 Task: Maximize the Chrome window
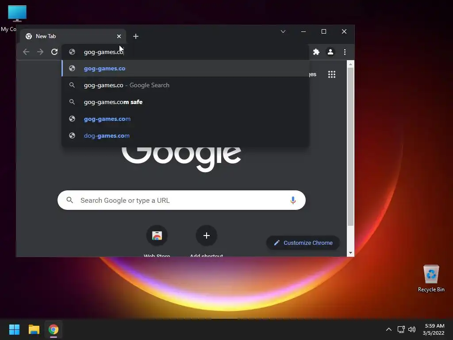point(324,31)
